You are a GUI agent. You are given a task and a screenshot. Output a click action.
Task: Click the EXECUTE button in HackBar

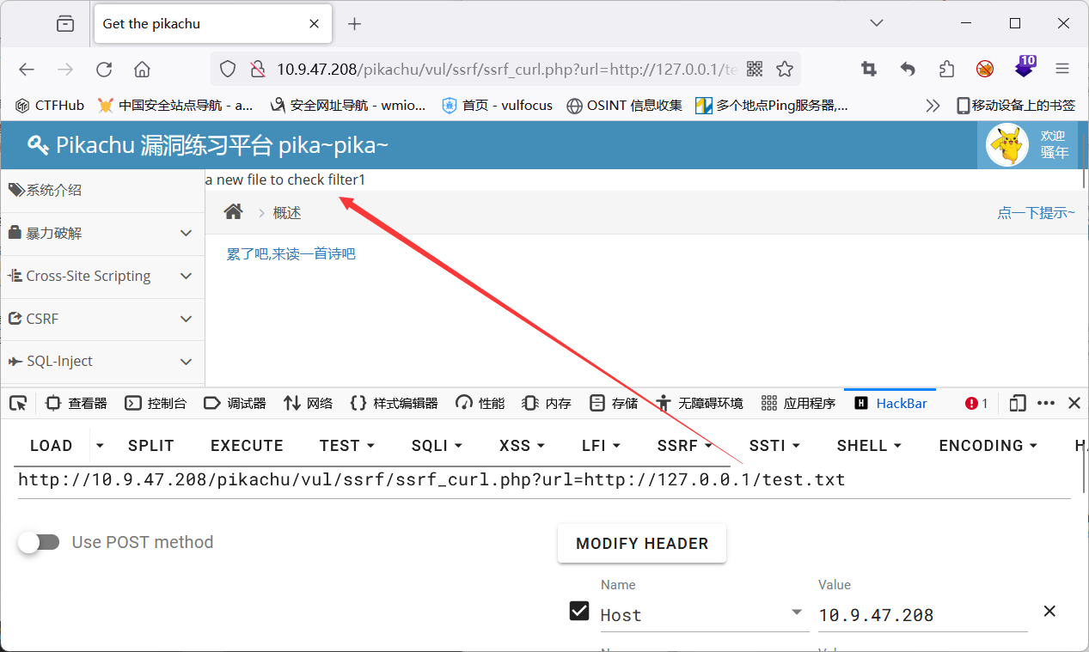click(247, 445)
